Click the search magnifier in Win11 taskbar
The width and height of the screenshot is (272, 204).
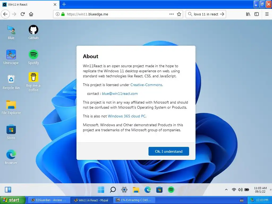[113, 190]
